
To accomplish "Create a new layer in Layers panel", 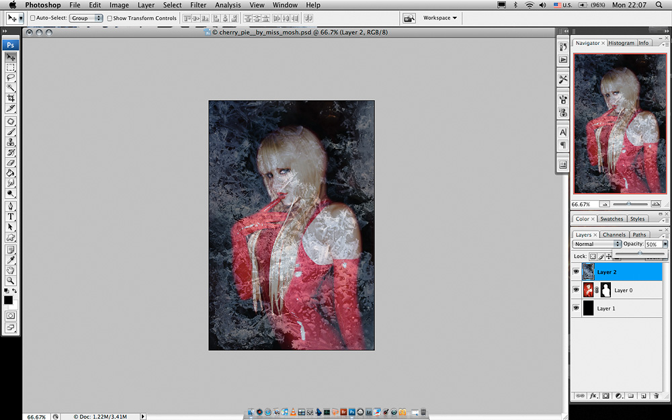I will 643,396.
